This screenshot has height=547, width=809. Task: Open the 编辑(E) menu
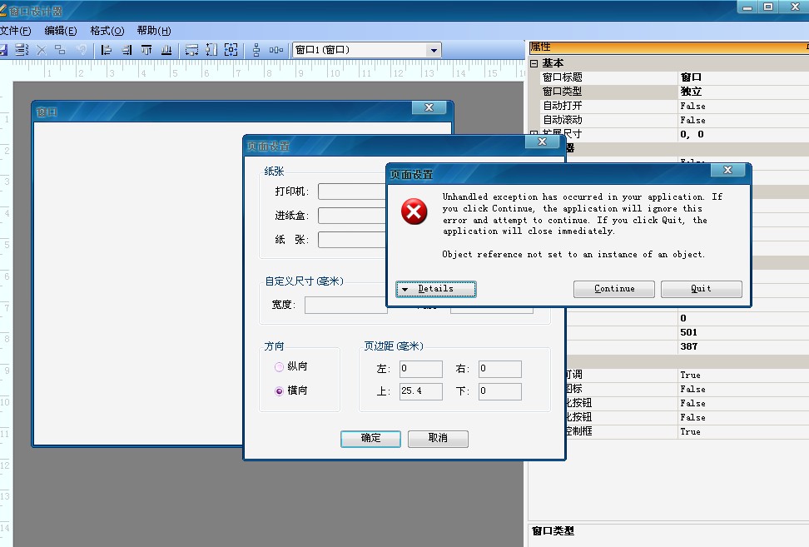click(60, 31)
